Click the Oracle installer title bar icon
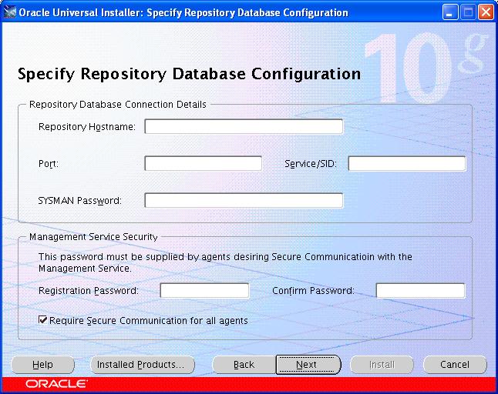Viewport: 498px width, 394px height. [9, 12]
